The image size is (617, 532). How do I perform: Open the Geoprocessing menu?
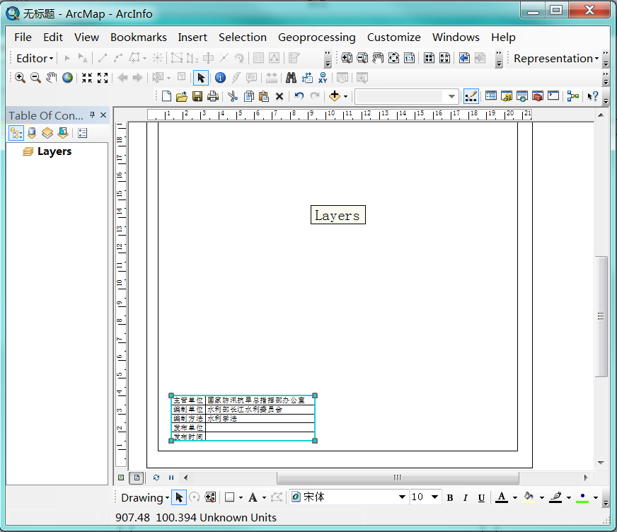(x=316, y=37)
